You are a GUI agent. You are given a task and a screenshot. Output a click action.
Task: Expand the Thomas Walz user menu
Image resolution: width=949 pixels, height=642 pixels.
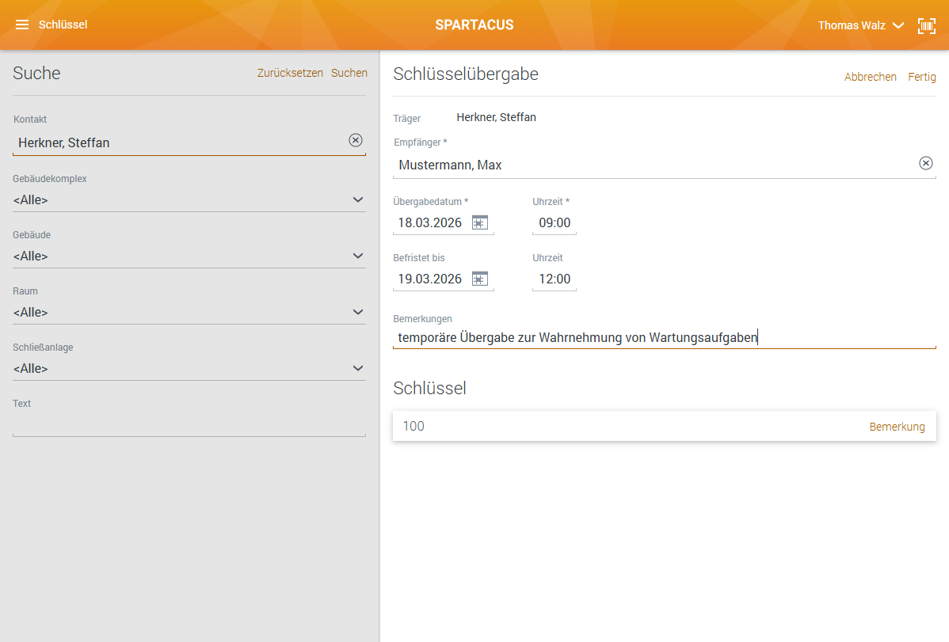tap(898, 25)
